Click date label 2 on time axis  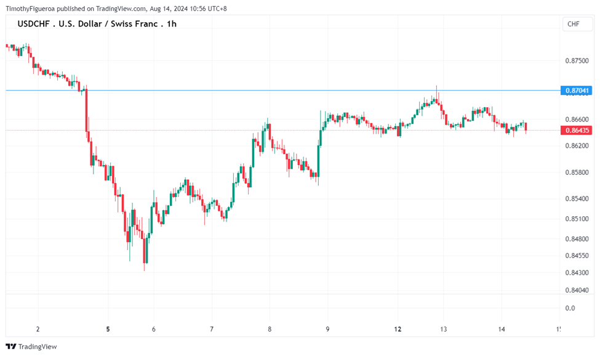pos(38,330)
